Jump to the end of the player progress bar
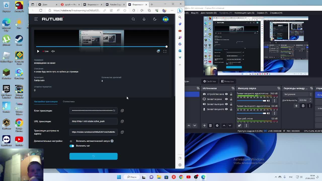 pyautogui.click(x=166, y=47)
